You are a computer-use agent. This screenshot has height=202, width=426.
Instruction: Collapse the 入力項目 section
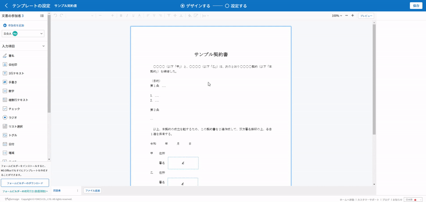(x=43, y=46)
